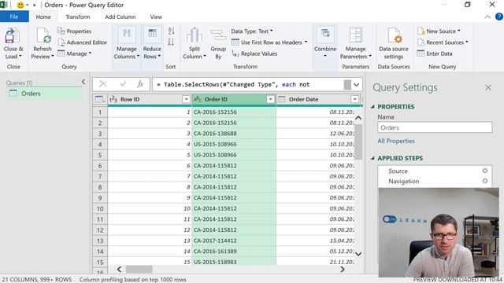Open the Navigation step settings gear
Viewport: 504px width, 283px height.
coord(485,181)
